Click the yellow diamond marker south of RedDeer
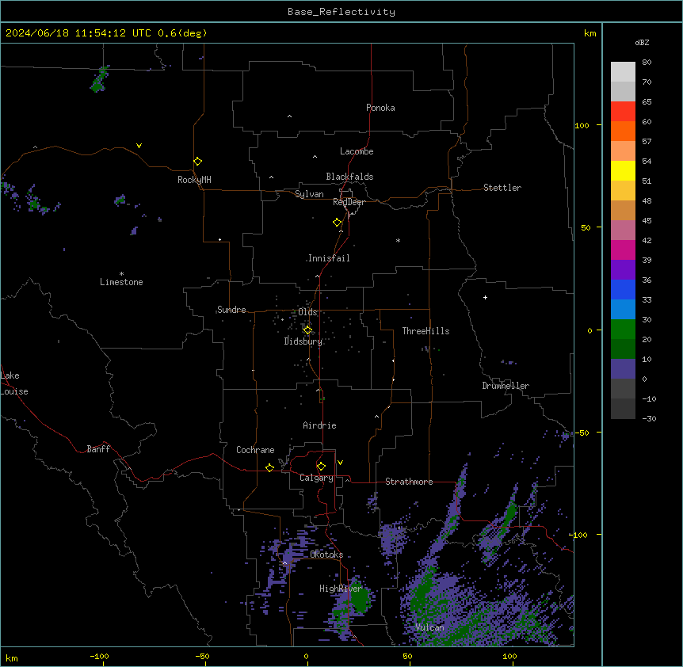Image resolution: width=683 pixels, height=667 pixels. pos(338,223)
